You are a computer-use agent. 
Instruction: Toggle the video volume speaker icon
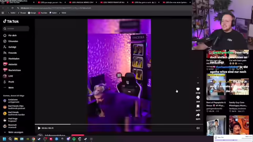point(198,128)
